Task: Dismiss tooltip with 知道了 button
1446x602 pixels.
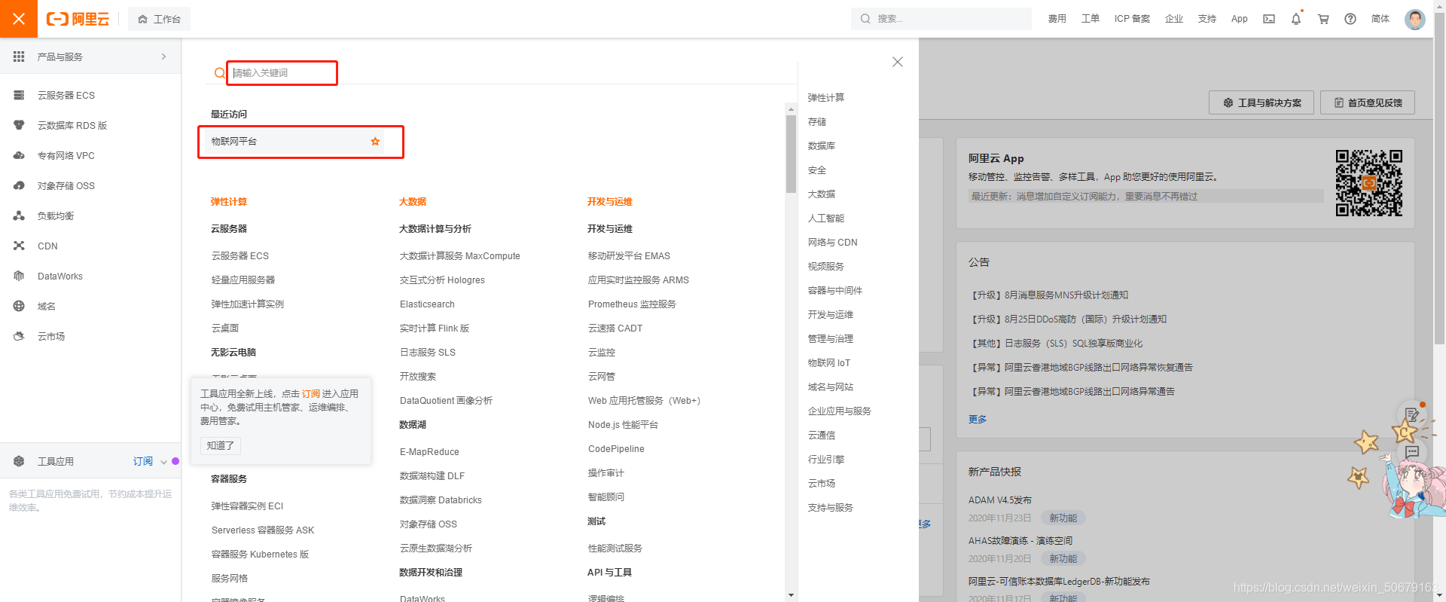Action: tap(221, 445)
